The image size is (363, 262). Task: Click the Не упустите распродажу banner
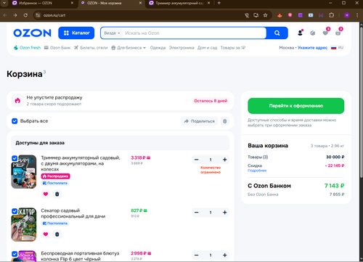[x=121, y=101]
